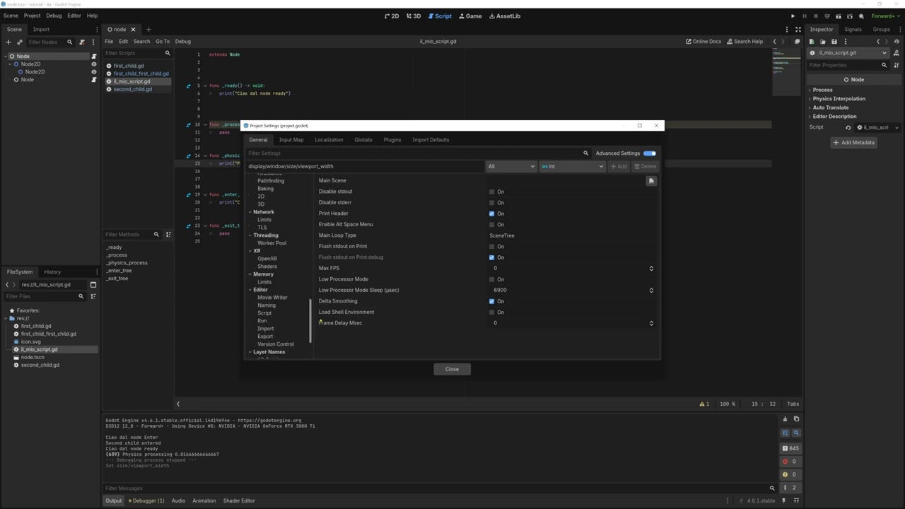Copy the Output text icon

pyautogui.click(x=796, y=419)
